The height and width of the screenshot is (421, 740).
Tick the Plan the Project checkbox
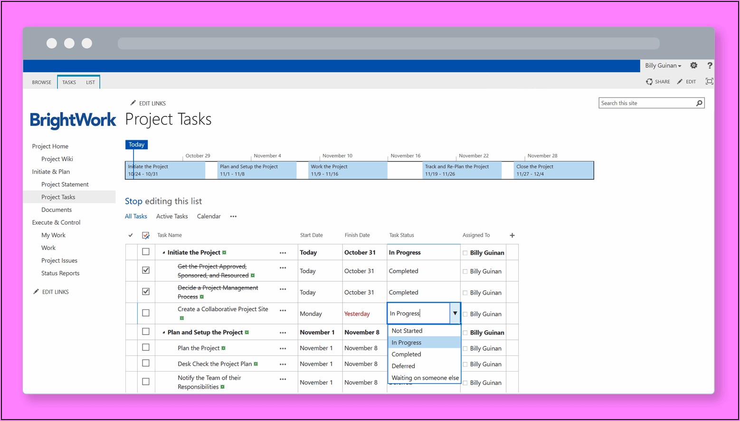pyautogui.click(x=146, y=347)
